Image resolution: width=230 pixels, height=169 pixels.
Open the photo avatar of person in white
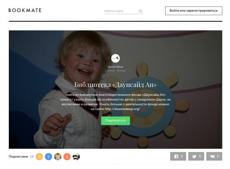pyautogui.click(x=58, y=156)
